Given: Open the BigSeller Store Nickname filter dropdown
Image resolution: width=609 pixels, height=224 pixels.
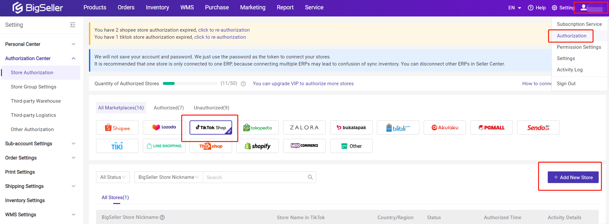Looking at the screenshot, I should tap(169, 177).
